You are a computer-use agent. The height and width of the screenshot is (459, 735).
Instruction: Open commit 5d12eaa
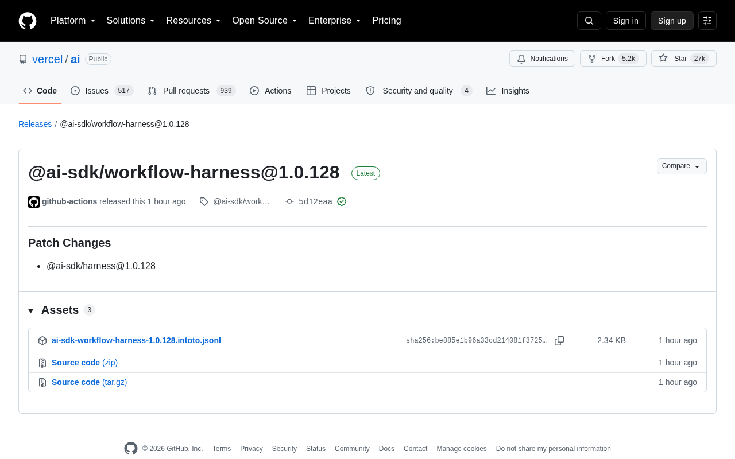(x=315, y=202)
